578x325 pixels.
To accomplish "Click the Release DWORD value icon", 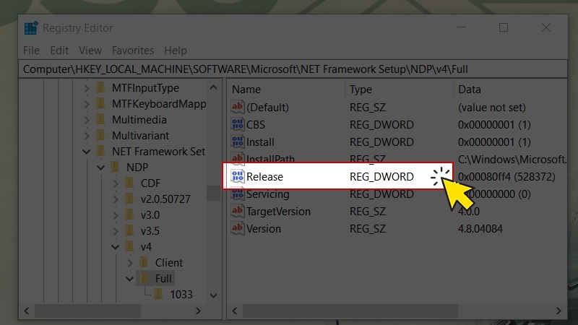I will pyautogui.click(x=238, y=176).
